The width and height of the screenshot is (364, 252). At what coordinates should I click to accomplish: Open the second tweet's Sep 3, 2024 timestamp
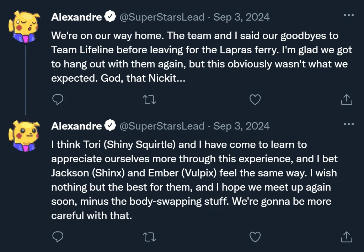[241, 126]
